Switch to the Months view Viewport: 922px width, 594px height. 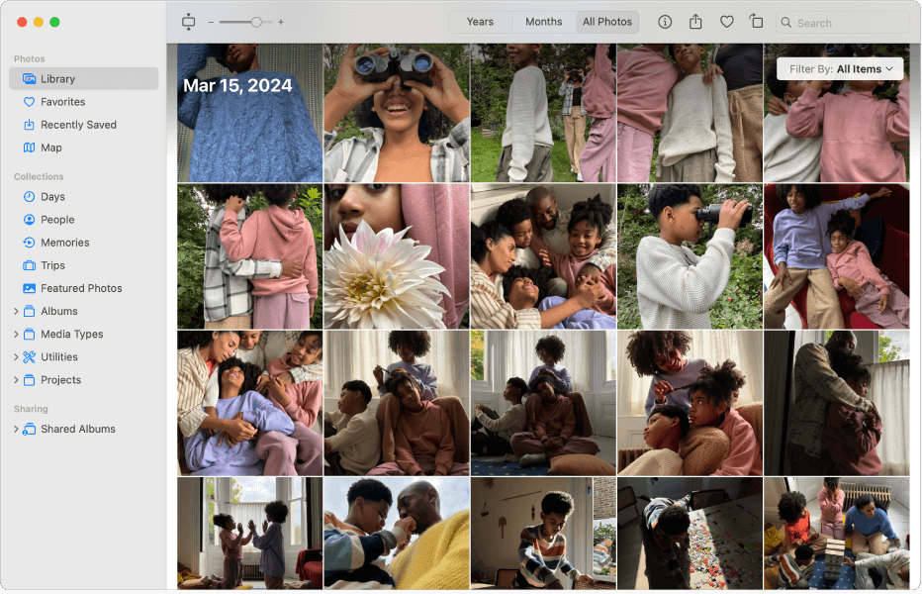click(x=543, y=22)
